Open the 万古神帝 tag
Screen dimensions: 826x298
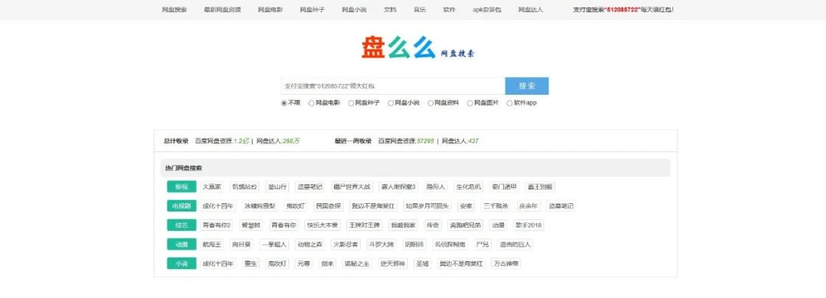506,264
